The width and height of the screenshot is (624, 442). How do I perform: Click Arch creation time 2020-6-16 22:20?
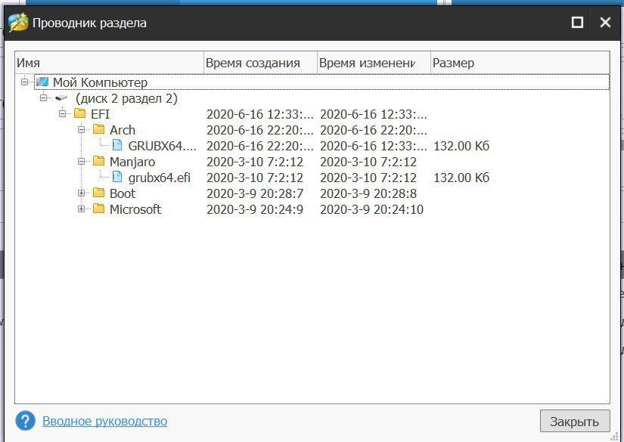(x=260, y=130)
